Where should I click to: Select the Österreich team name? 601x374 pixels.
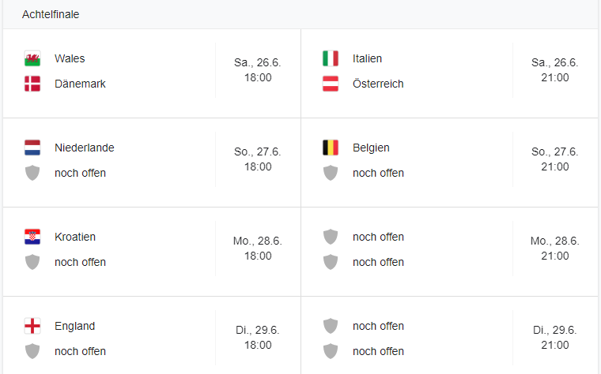(x=378, y=84)
